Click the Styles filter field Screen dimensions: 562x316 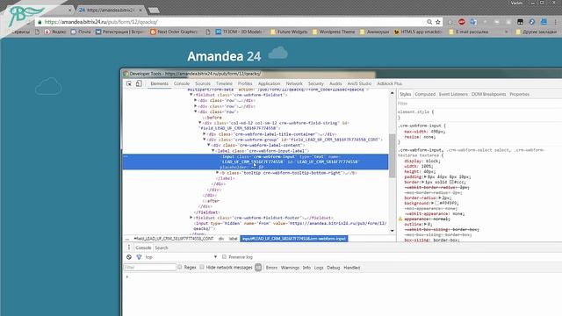[479, 104]
